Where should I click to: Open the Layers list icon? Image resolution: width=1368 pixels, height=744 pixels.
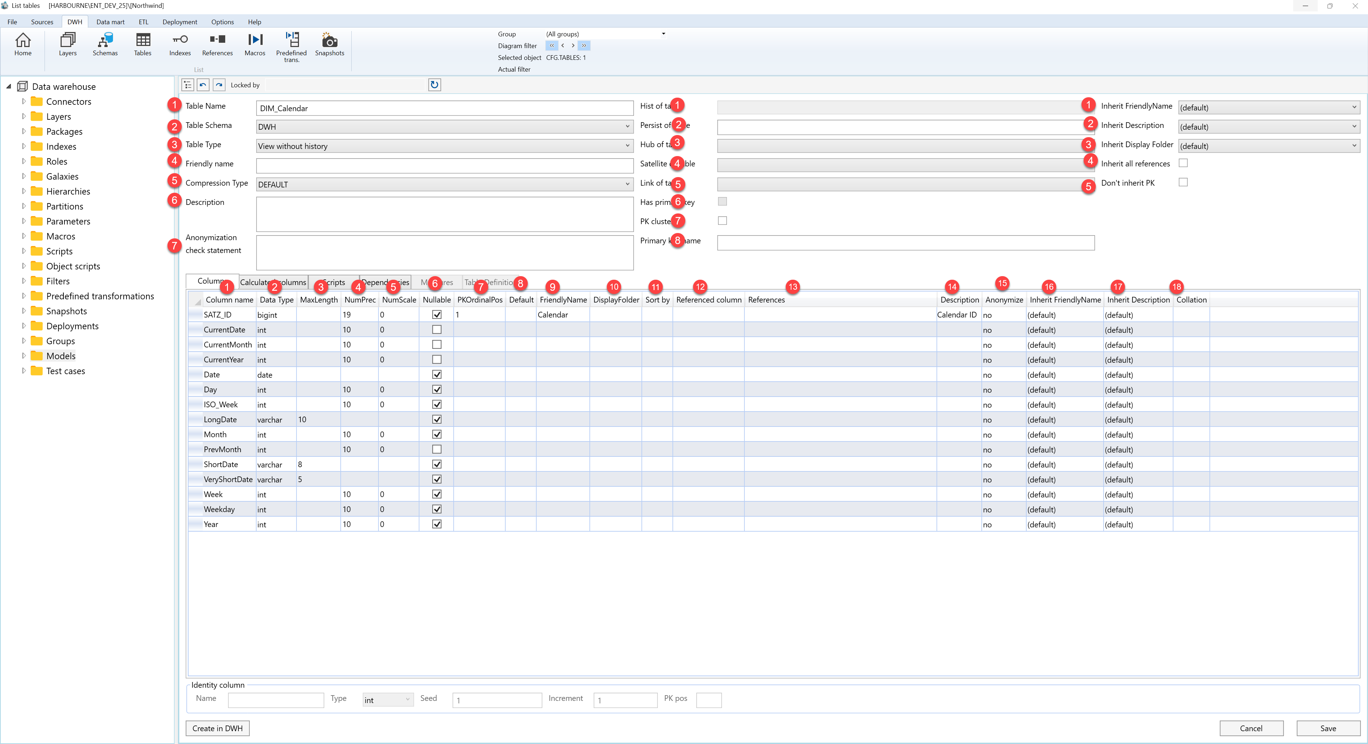point(67,44)
